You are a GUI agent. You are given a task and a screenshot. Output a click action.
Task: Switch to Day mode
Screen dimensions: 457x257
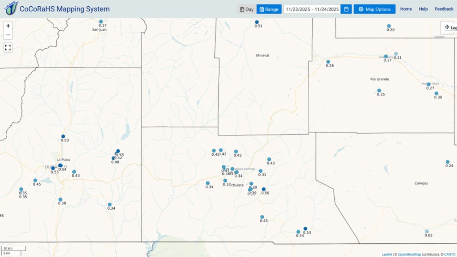point(246,9)
